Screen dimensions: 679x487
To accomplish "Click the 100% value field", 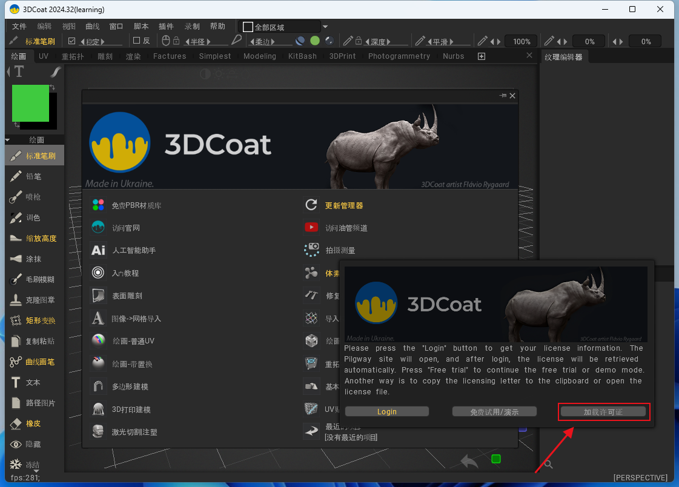I will coord(522,42).
